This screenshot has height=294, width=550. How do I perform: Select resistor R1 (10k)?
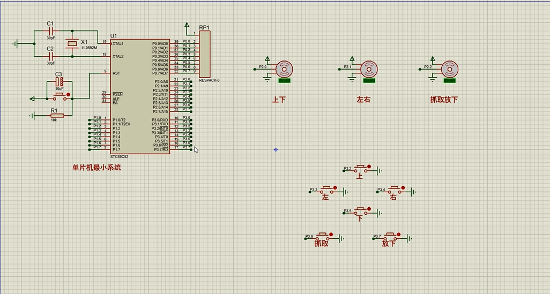tap(54, 115)
